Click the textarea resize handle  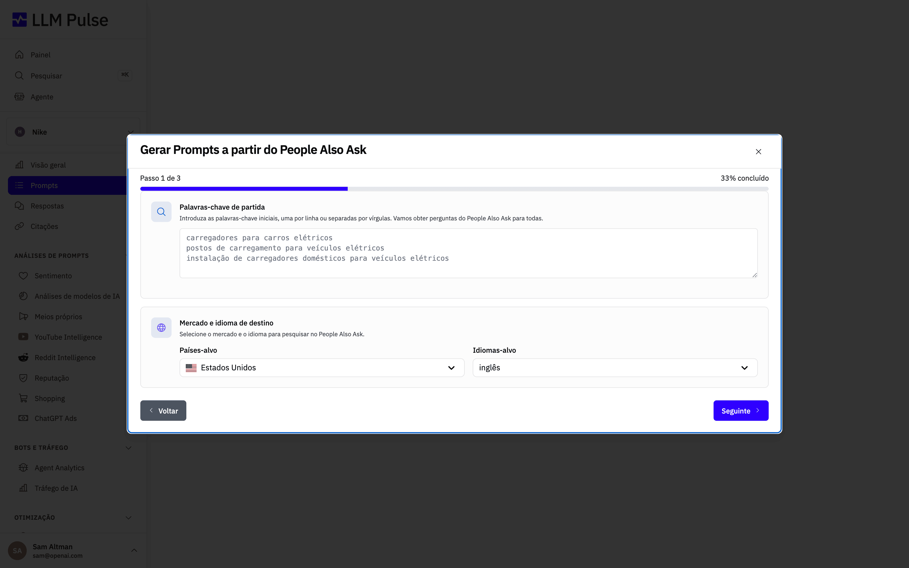pyautogui.click(x=754, y=275)
